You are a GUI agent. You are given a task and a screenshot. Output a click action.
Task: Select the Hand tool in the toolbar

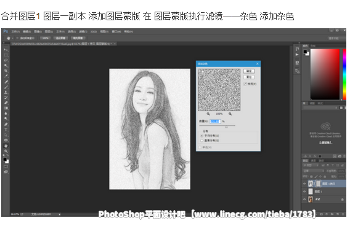pos(6,146)
